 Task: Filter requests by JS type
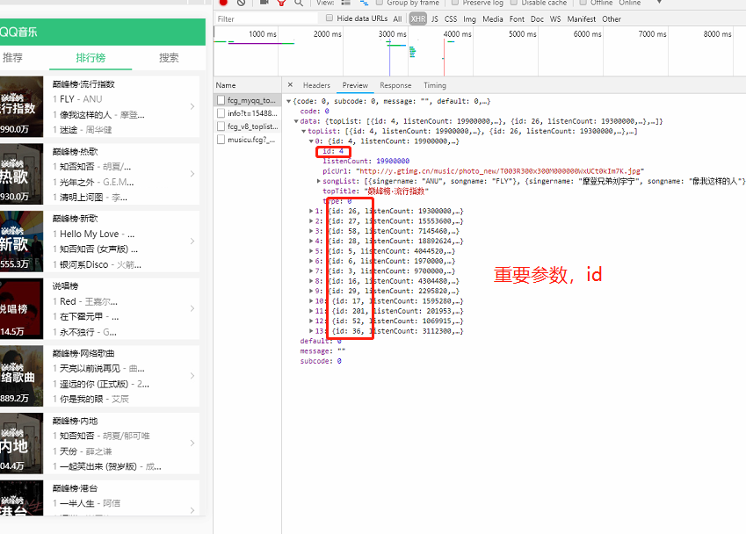pyautogui.click(x=435, y=19)
